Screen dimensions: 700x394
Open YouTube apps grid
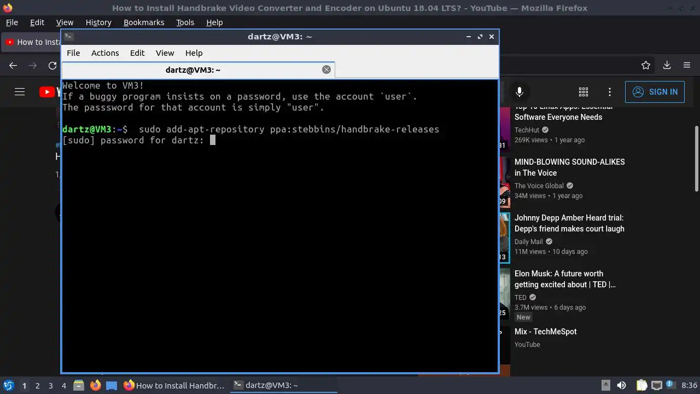(x=584, y=92)
